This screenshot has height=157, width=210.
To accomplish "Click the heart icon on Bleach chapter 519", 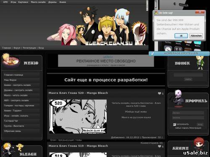I will (x=160, y=147).
